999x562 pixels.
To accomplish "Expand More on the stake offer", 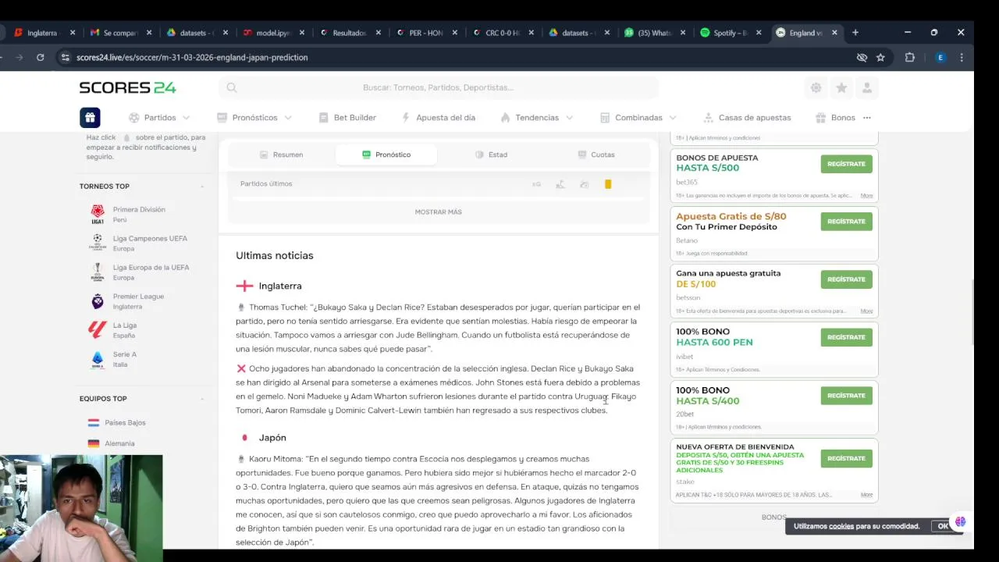I will [866, 495].
